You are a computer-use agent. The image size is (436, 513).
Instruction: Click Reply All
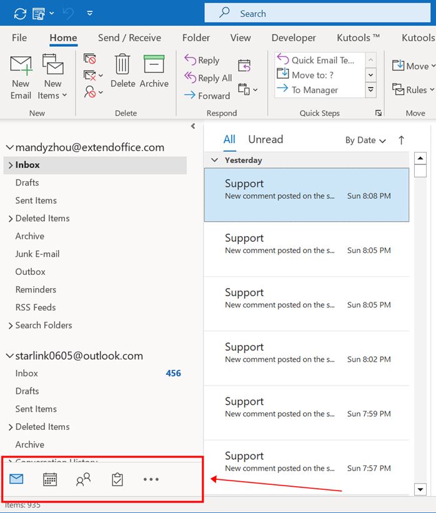pos(208,78)
